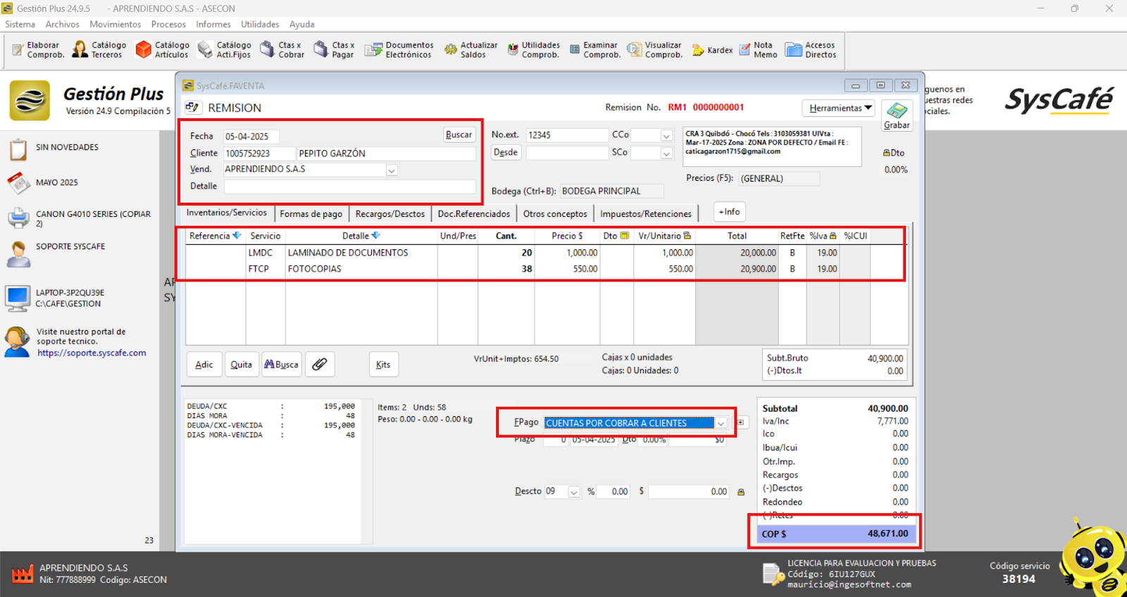The image size is (1127, 597).
Task: Open Catálogo Terceros from the toolbar
Action: click(99, 49)
